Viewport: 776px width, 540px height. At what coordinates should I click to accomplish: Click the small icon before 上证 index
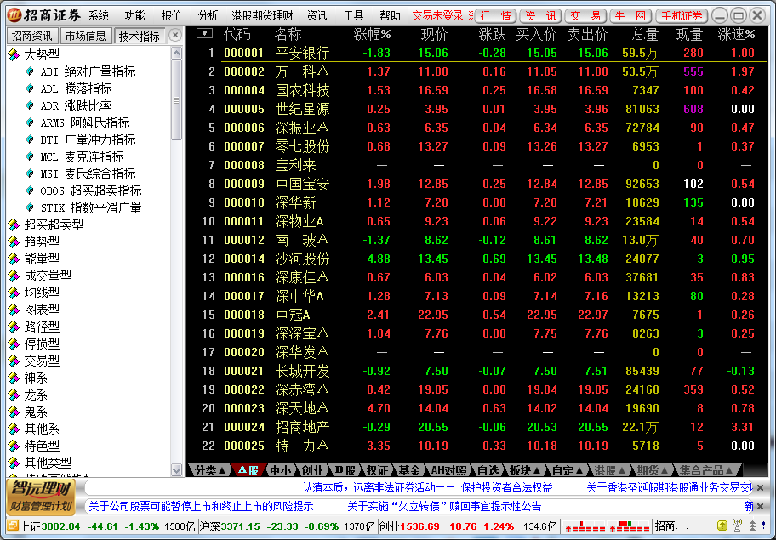13,526
